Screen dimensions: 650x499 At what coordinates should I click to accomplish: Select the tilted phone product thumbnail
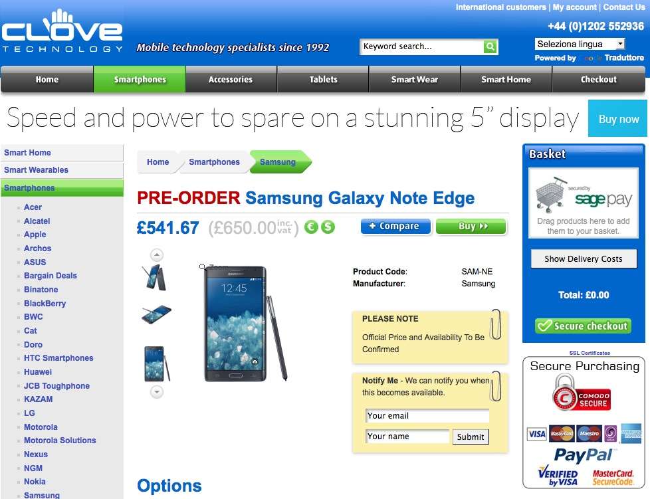(156, 315)
